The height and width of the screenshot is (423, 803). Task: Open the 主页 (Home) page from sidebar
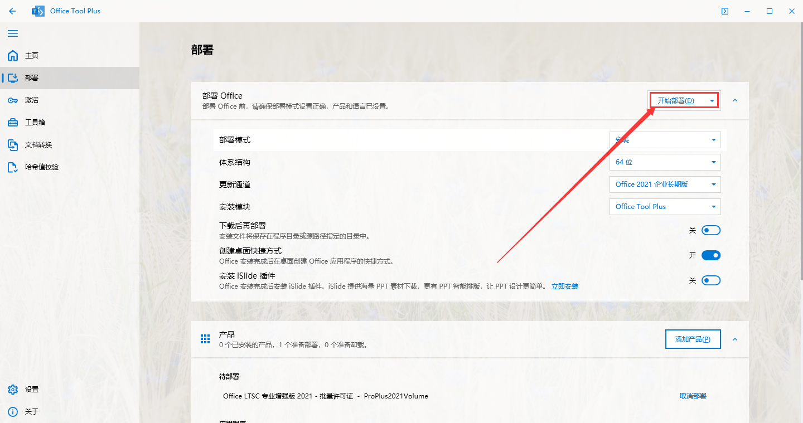coord(13,56)
